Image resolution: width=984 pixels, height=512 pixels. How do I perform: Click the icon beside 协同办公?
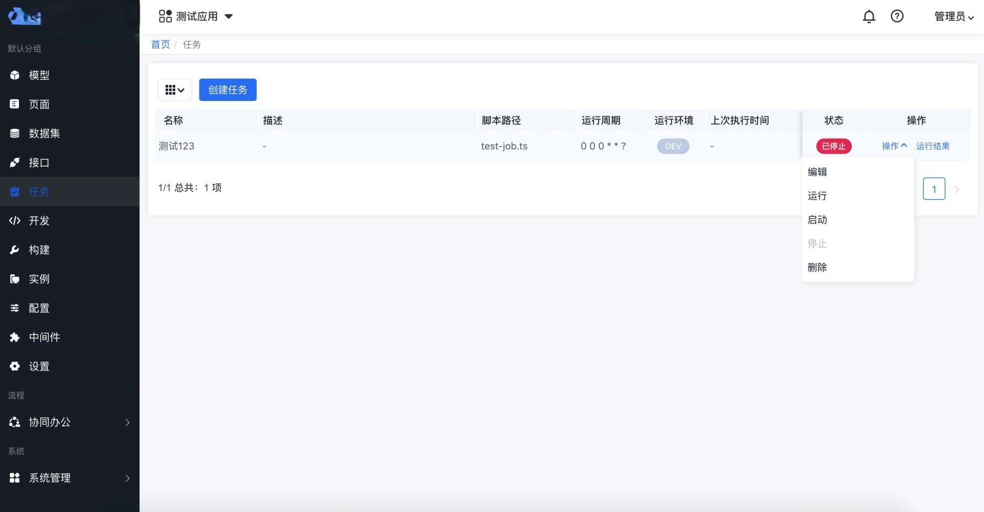click(x=15, y=422)
